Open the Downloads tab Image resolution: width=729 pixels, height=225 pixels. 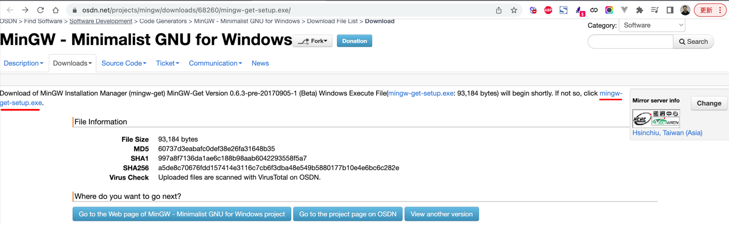[72, 63]
